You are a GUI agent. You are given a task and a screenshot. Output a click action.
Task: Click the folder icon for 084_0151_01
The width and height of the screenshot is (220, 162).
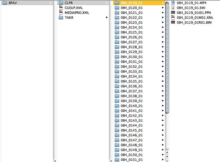(x=117, y=159)
